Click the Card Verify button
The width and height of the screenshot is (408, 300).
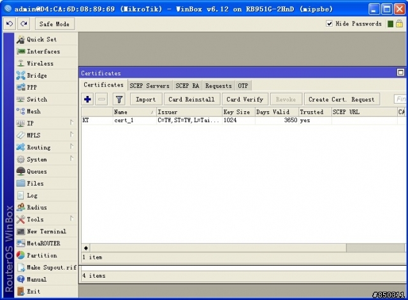pos(245,99)
